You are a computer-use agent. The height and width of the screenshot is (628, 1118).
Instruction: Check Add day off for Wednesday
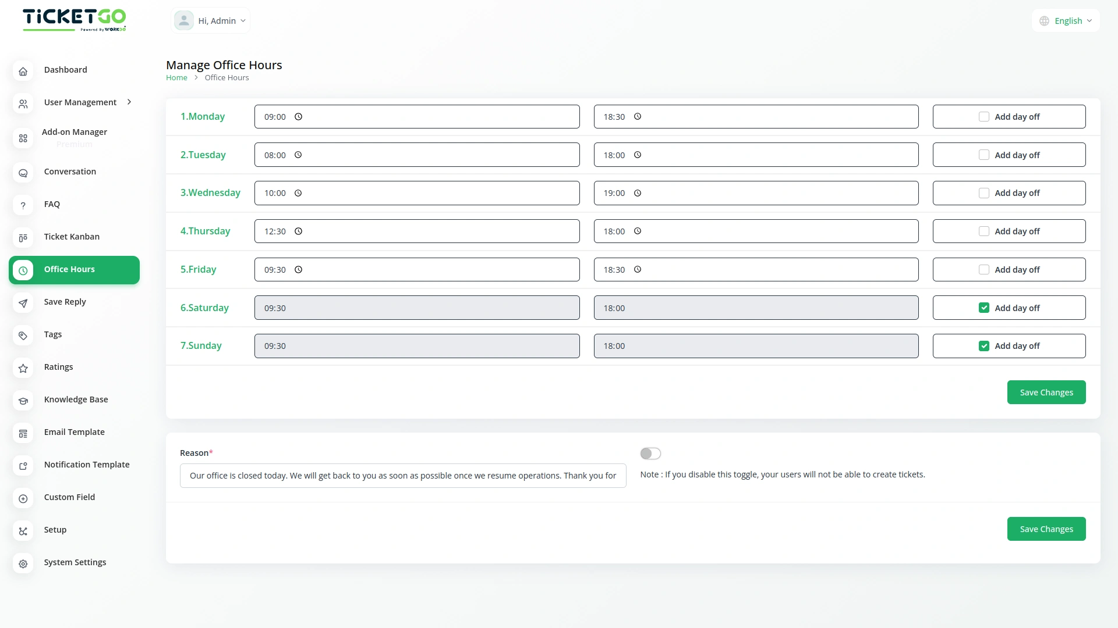click(984, 192)
